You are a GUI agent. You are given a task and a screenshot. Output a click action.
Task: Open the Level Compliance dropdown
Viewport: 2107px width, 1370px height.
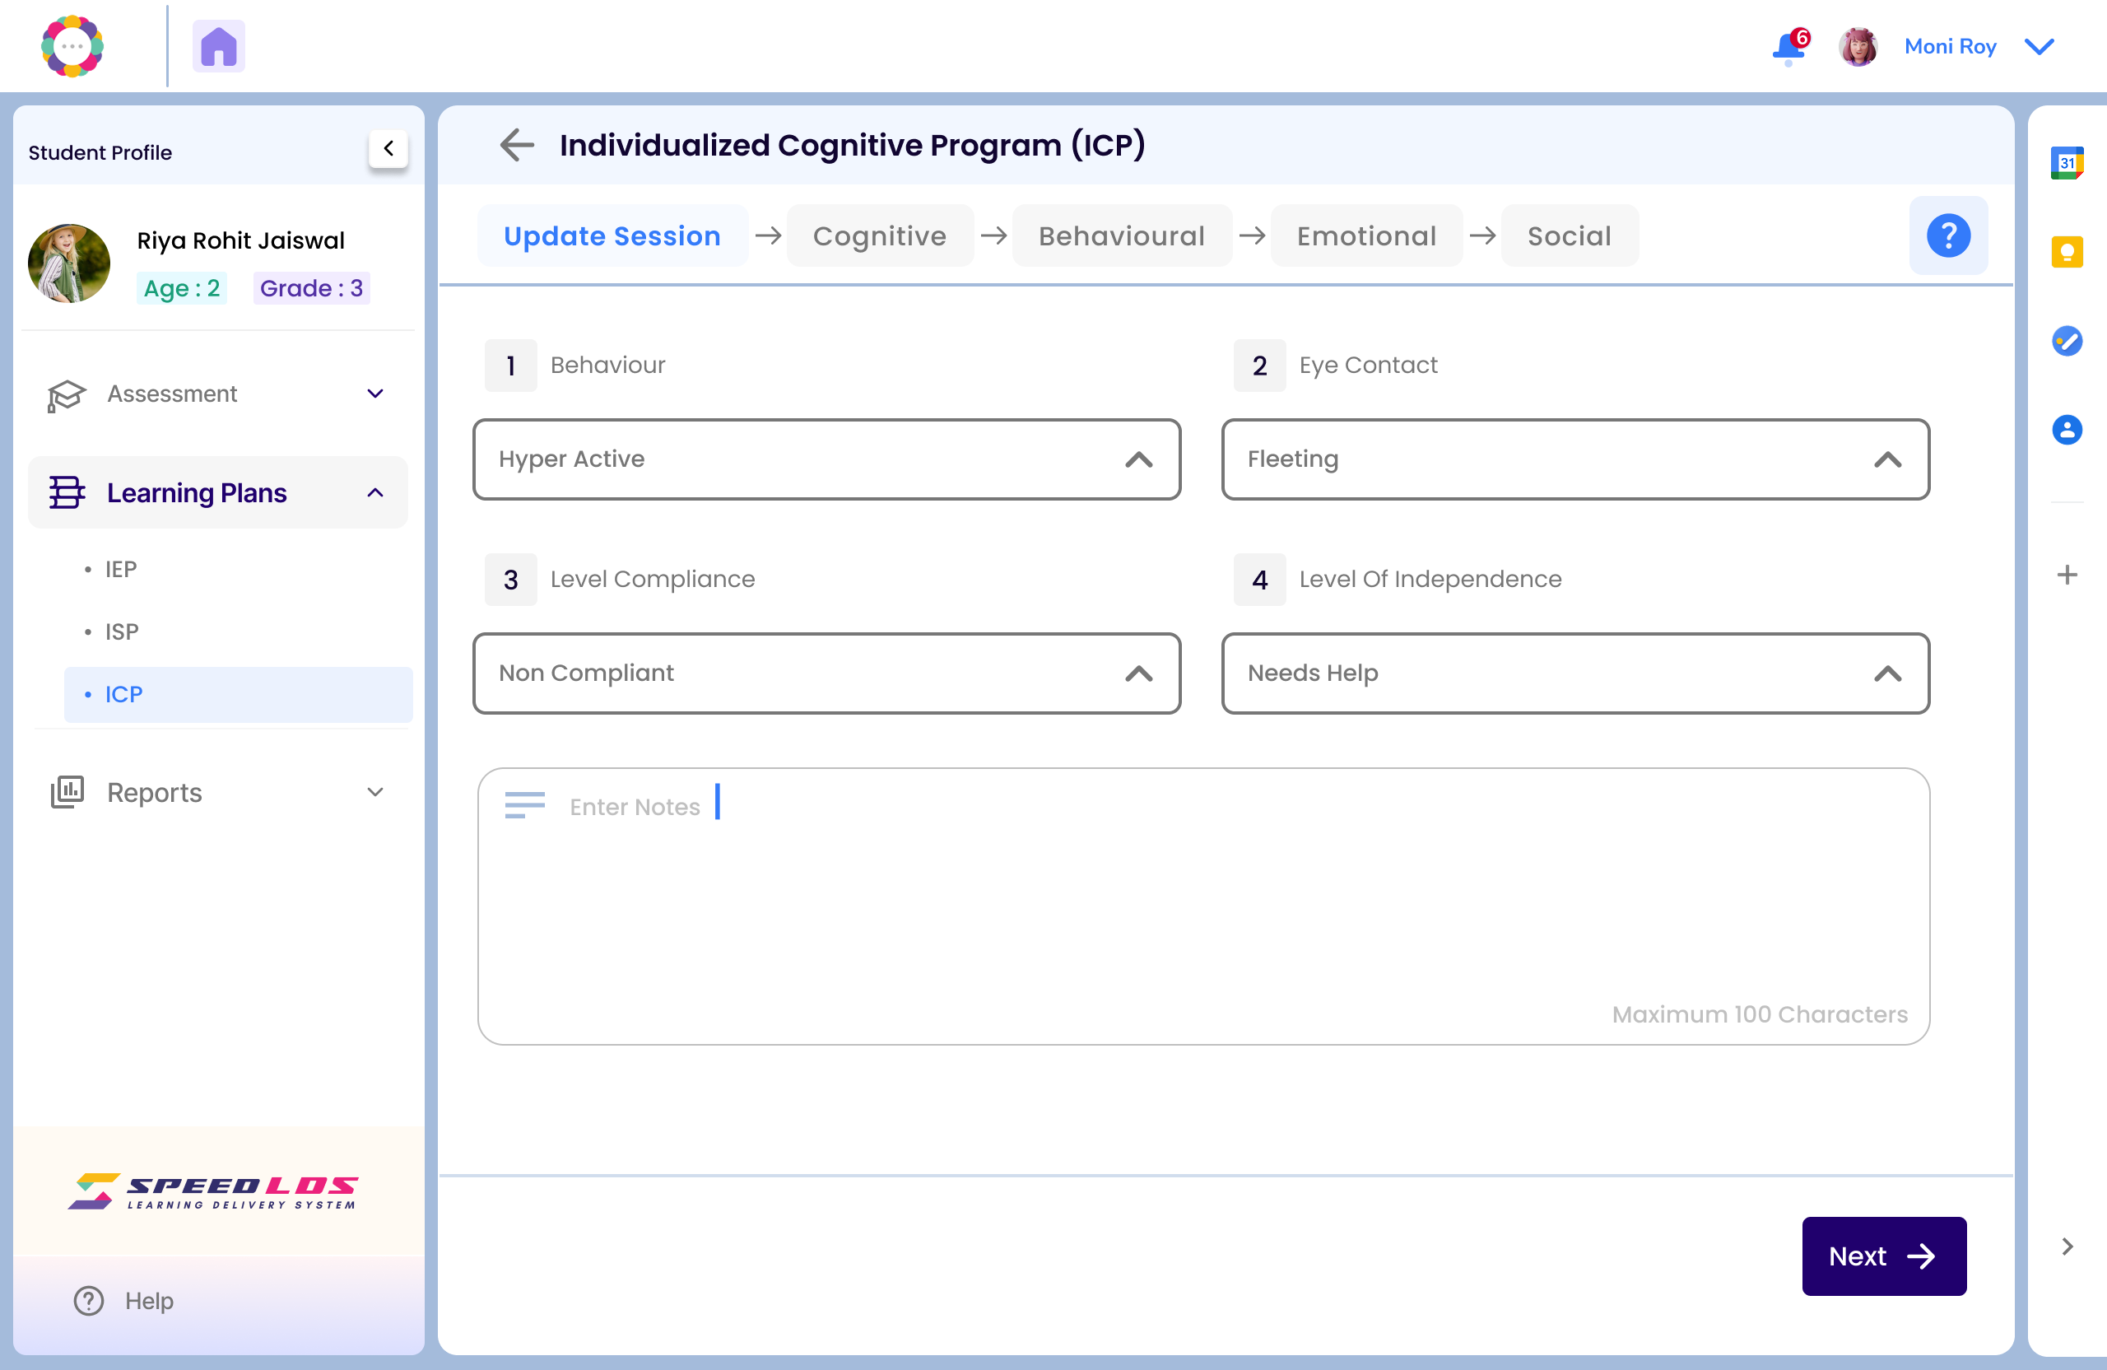click(826, 673)
